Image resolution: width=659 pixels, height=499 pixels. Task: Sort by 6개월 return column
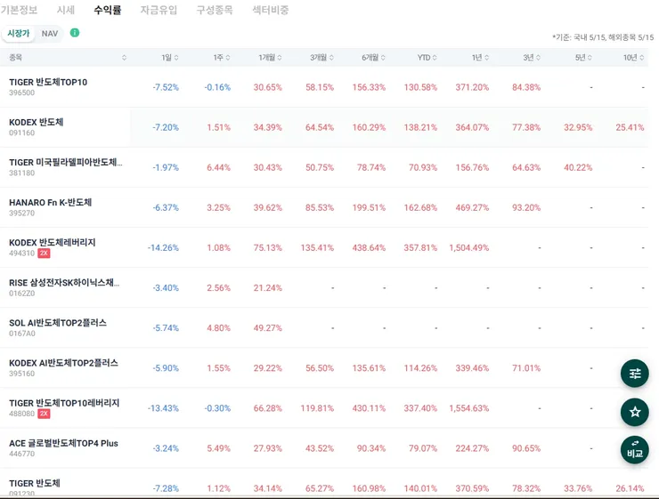click(374, 58)
